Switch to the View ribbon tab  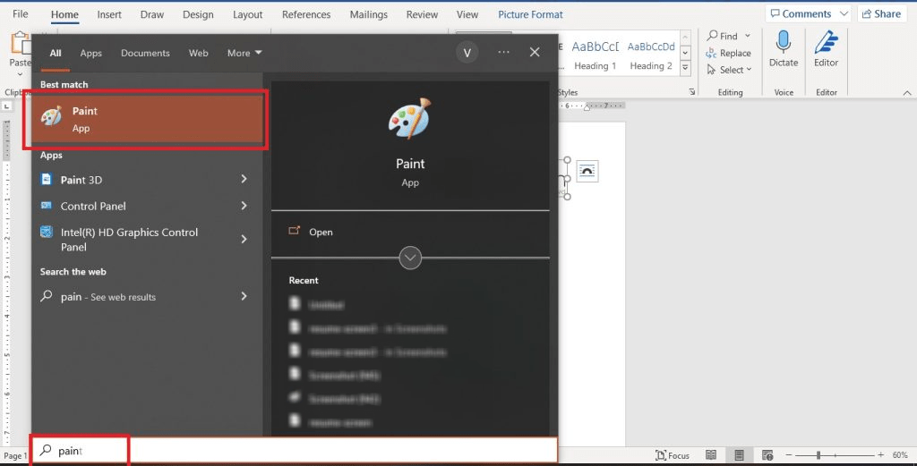tap(467, 14)
